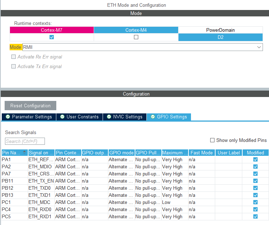This screenshot has width=269, height=225.
Task: Click the Search Signals input field
Action: pyautogui.click(x=25, y=141)
